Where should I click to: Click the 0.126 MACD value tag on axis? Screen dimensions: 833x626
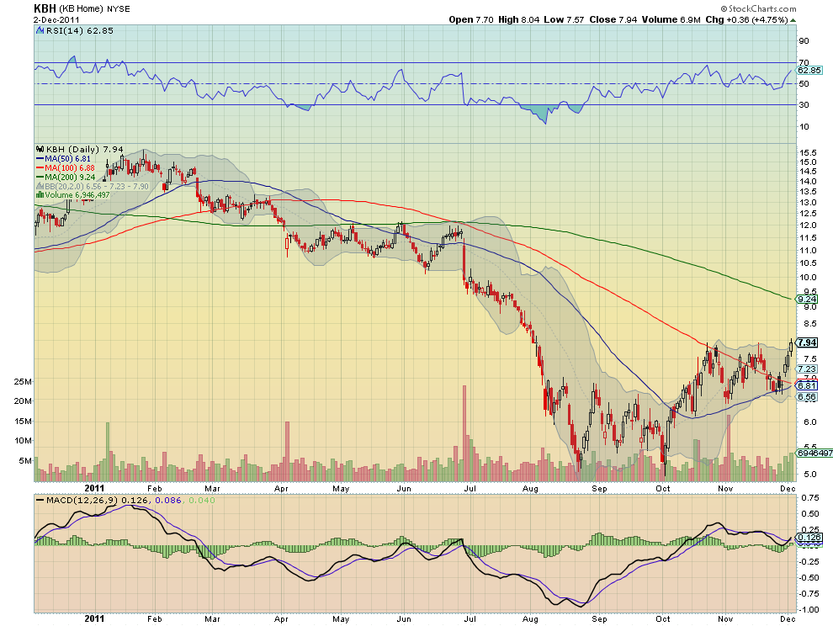pyautogui.click(x=809, y=538)
